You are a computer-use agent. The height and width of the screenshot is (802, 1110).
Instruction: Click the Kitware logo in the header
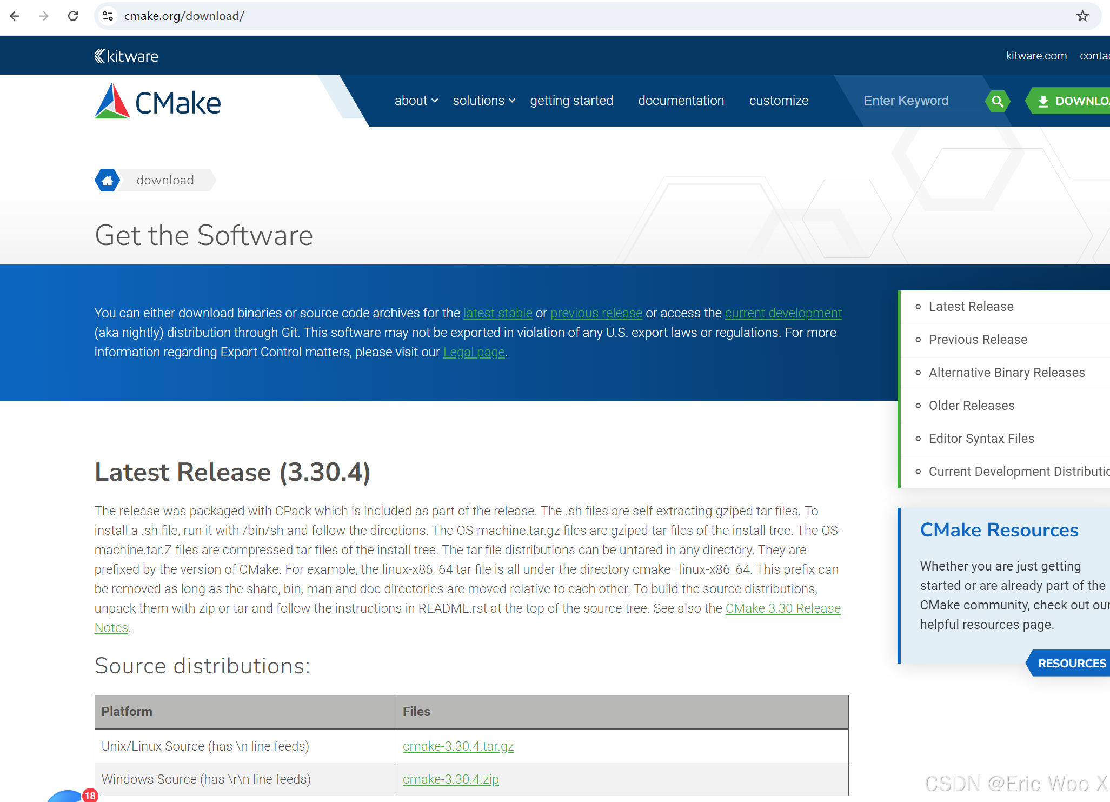coord(126,55)
